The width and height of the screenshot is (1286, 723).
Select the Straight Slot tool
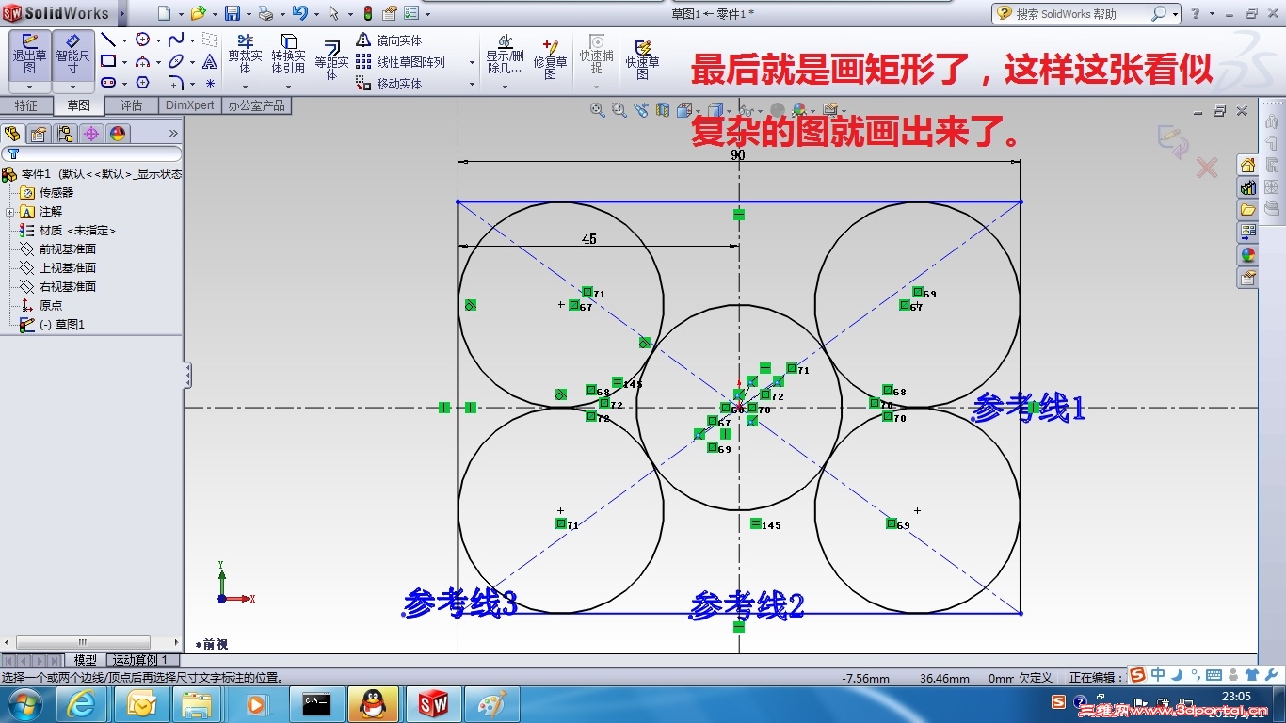coord(108,83)
